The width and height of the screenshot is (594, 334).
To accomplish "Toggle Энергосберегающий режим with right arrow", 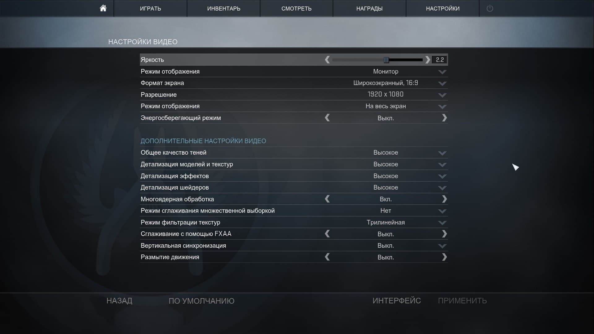I will [x=444, y=118].
